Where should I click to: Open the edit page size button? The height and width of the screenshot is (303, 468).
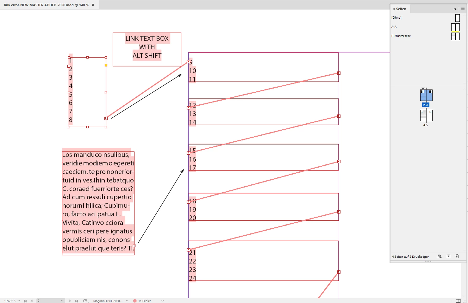tap(440, 257)
